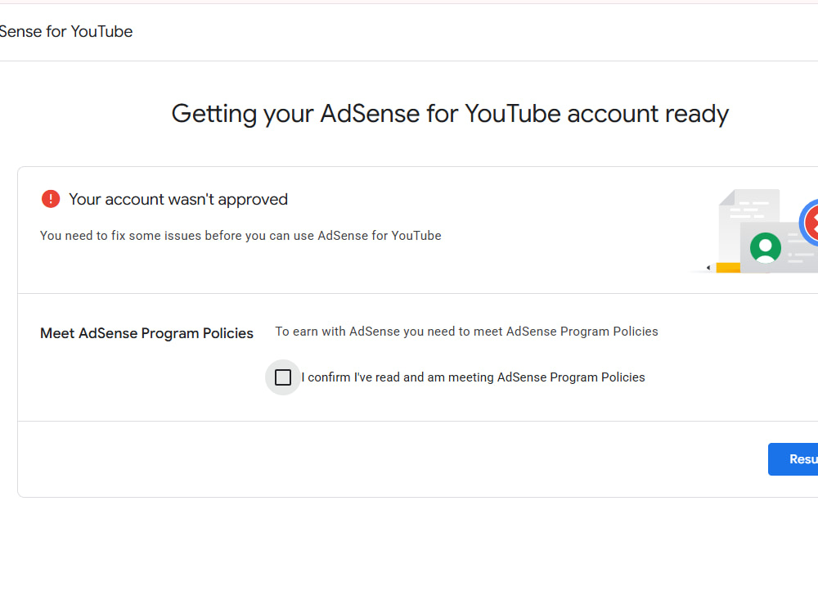
Task: Click the 'Sense for YouTube' header title
Action: tap(65, 31)
